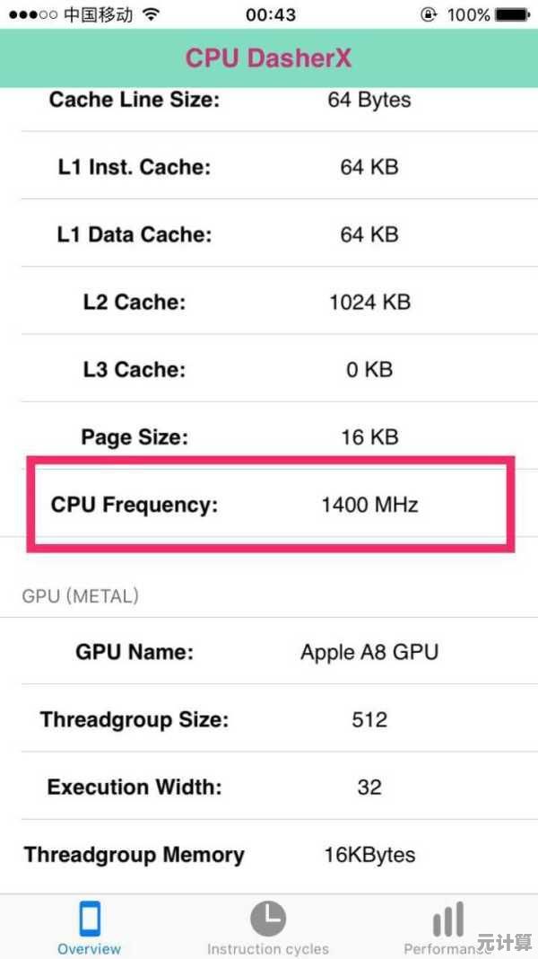Tap the orientation lock status icon
The width and height of the screenshot is (538, 959).
pyautogui.click(x=429, y=14)
